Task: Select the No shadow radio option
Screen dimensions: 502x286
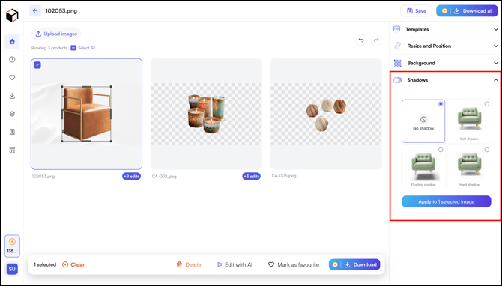Action: tap(441, 104)
